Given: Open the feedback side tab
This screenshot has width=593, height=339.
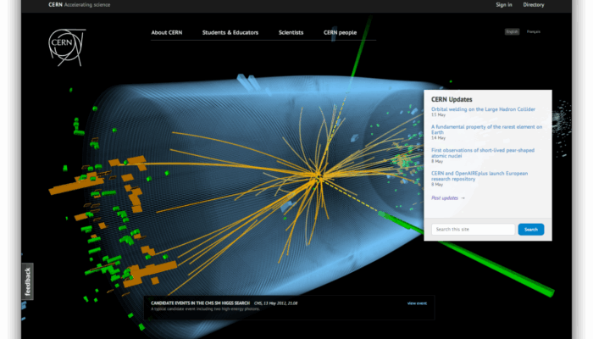Looking at the screenshot, I should 28,281.
